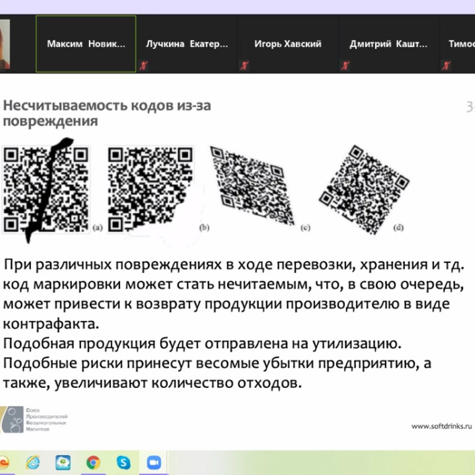Click QR code (b) with torn corner
This screenshot has height=475, width=475.
coord(150,190)
